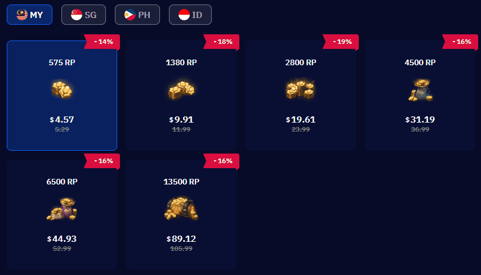Click the 6500 RP gold sacks icon
Image resolution: width=481 pixels, height=275 pixels.
62,209
